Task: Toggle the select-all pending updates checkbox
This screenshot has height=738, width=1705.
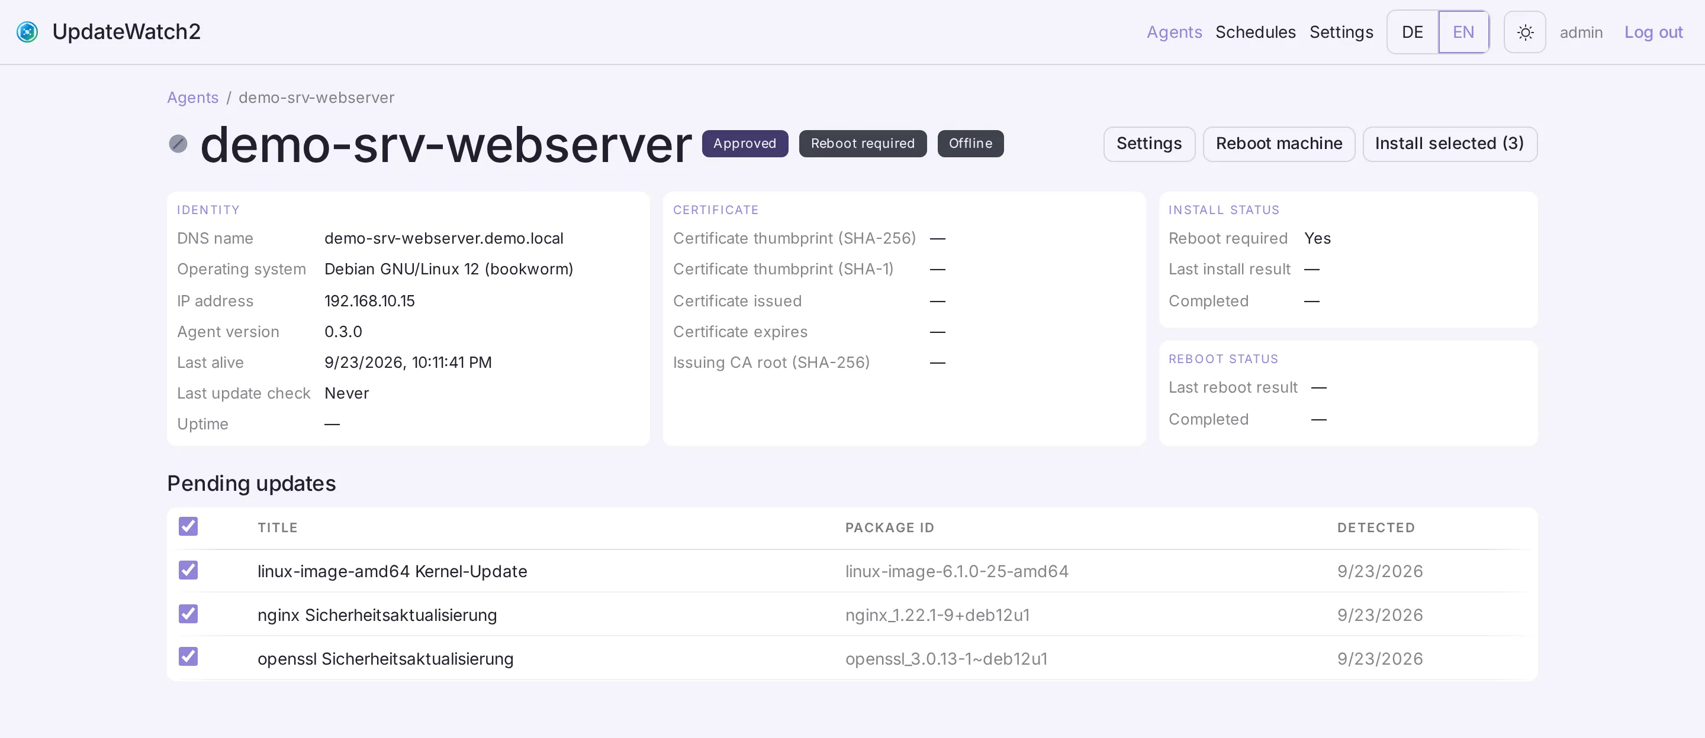Action: click(188, 526)
